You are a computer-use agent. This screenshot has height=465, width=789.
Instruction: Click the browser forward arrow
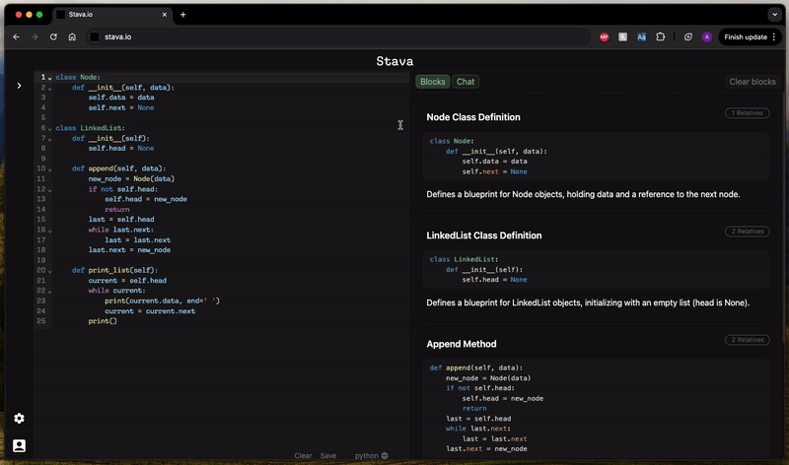(35, 36)
